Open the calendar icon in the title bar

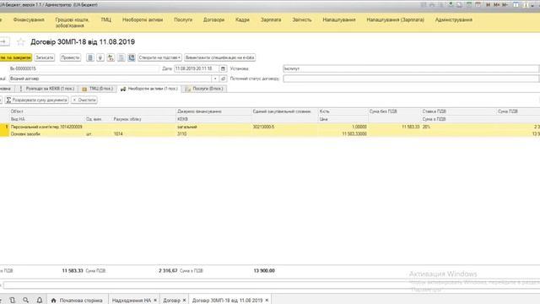coord(478,5)
